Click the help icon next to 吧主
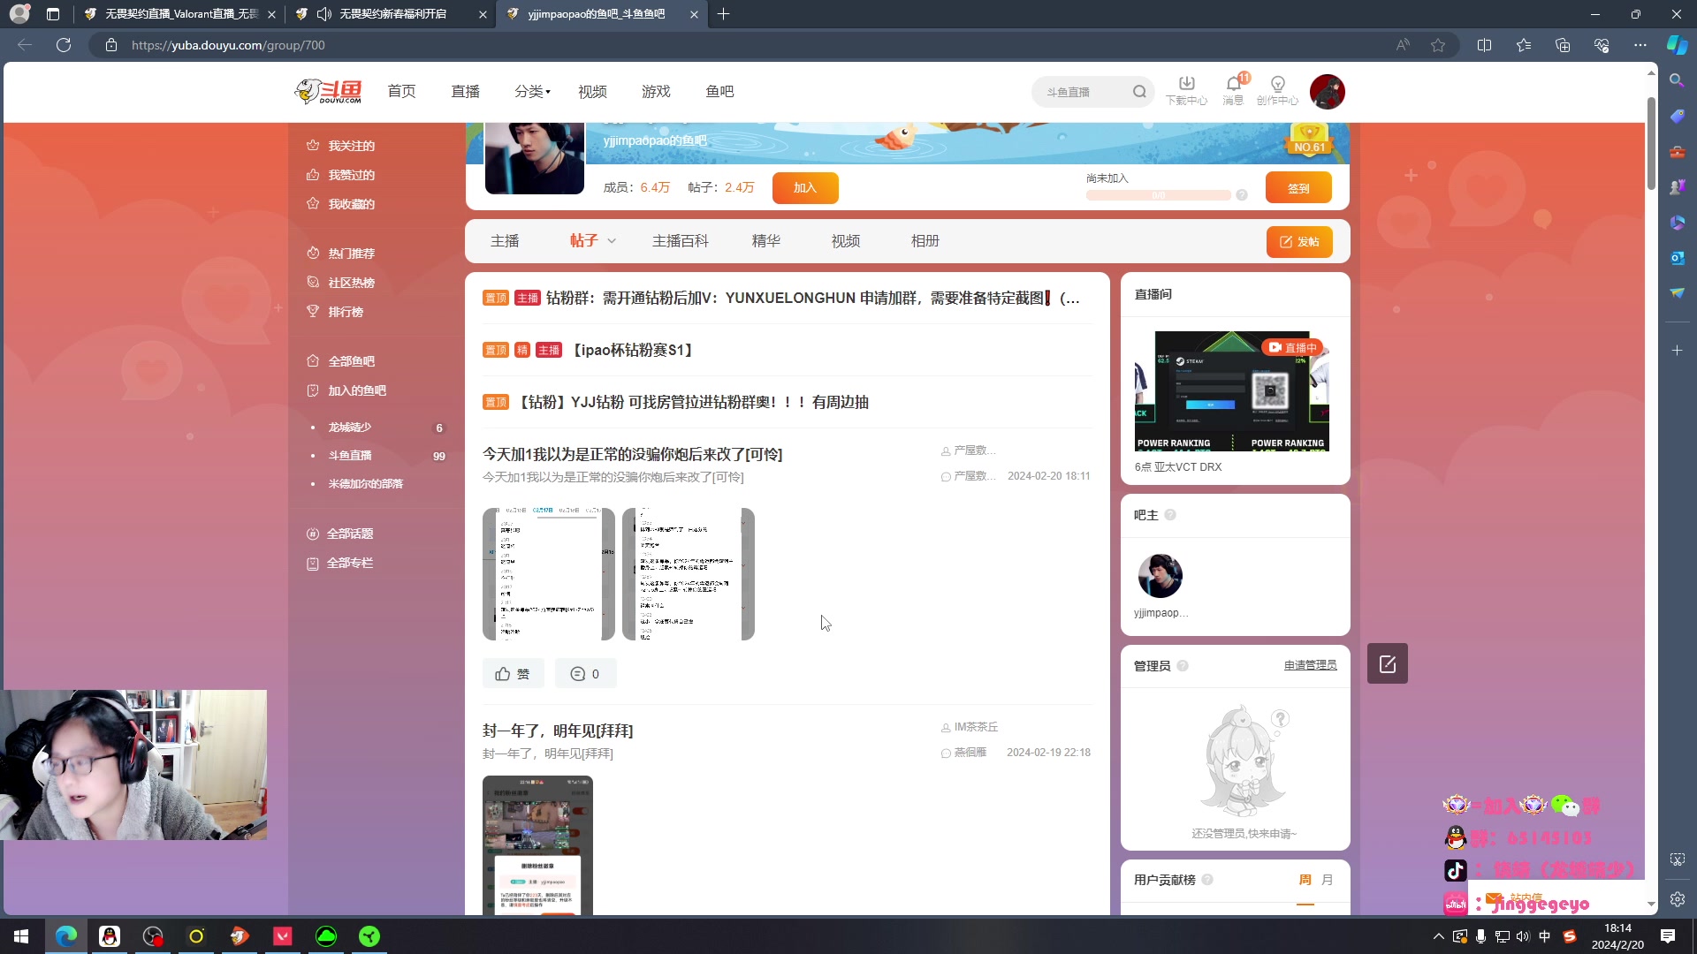 [x=1170, y=515]
